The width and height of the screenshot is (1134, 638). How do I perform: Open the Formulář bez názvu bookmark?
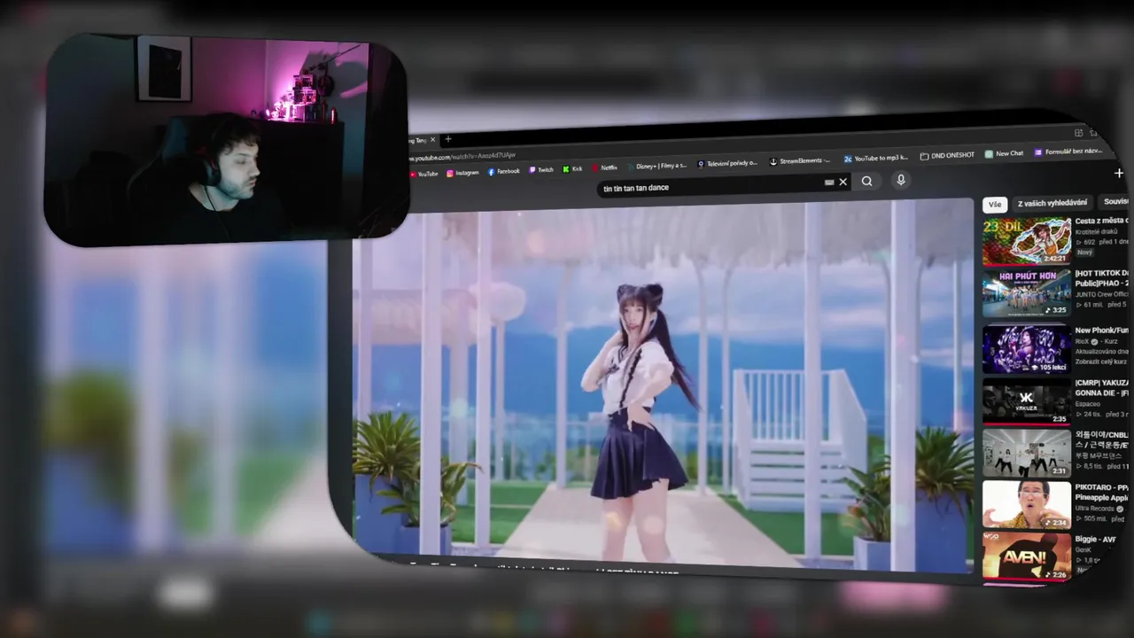coord(1068,152)
